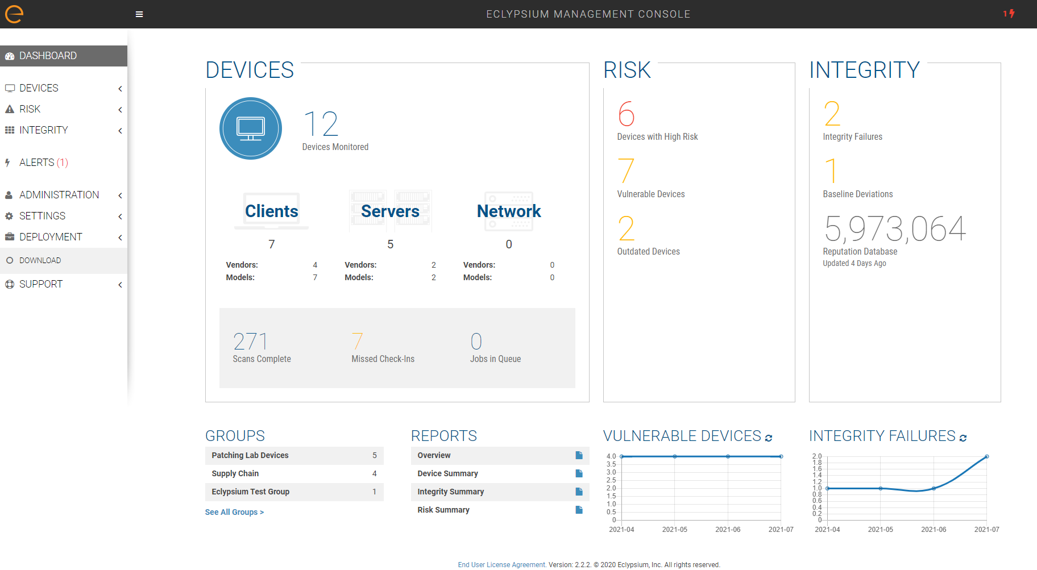Click the gear icon beside SETTINGS
1037x570 pixels.
[x=9, y=216]
